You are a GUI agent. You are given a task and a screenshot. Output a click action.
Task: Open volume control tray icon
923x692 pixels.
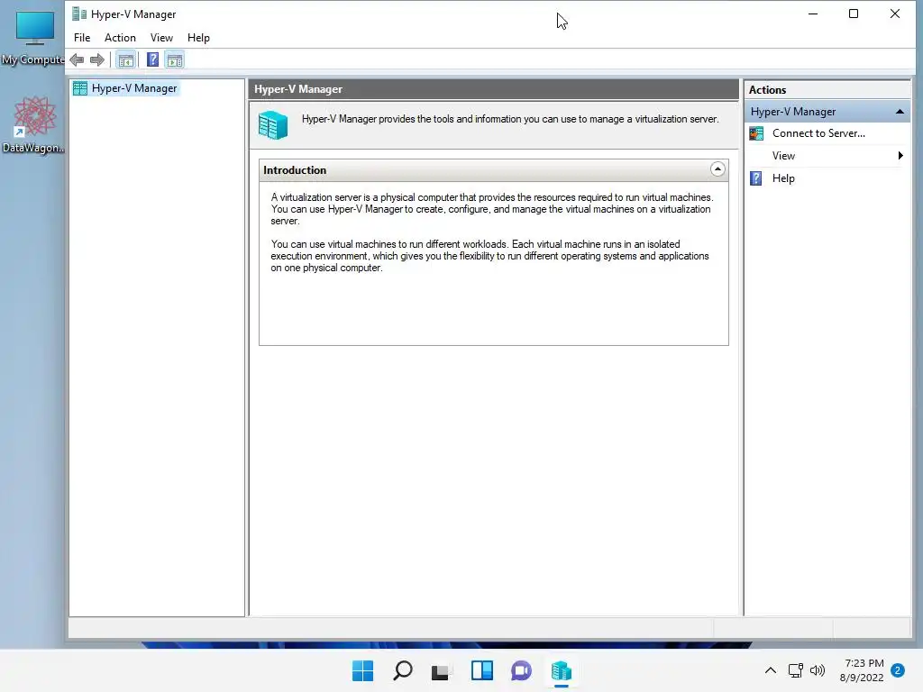point(817,670)
